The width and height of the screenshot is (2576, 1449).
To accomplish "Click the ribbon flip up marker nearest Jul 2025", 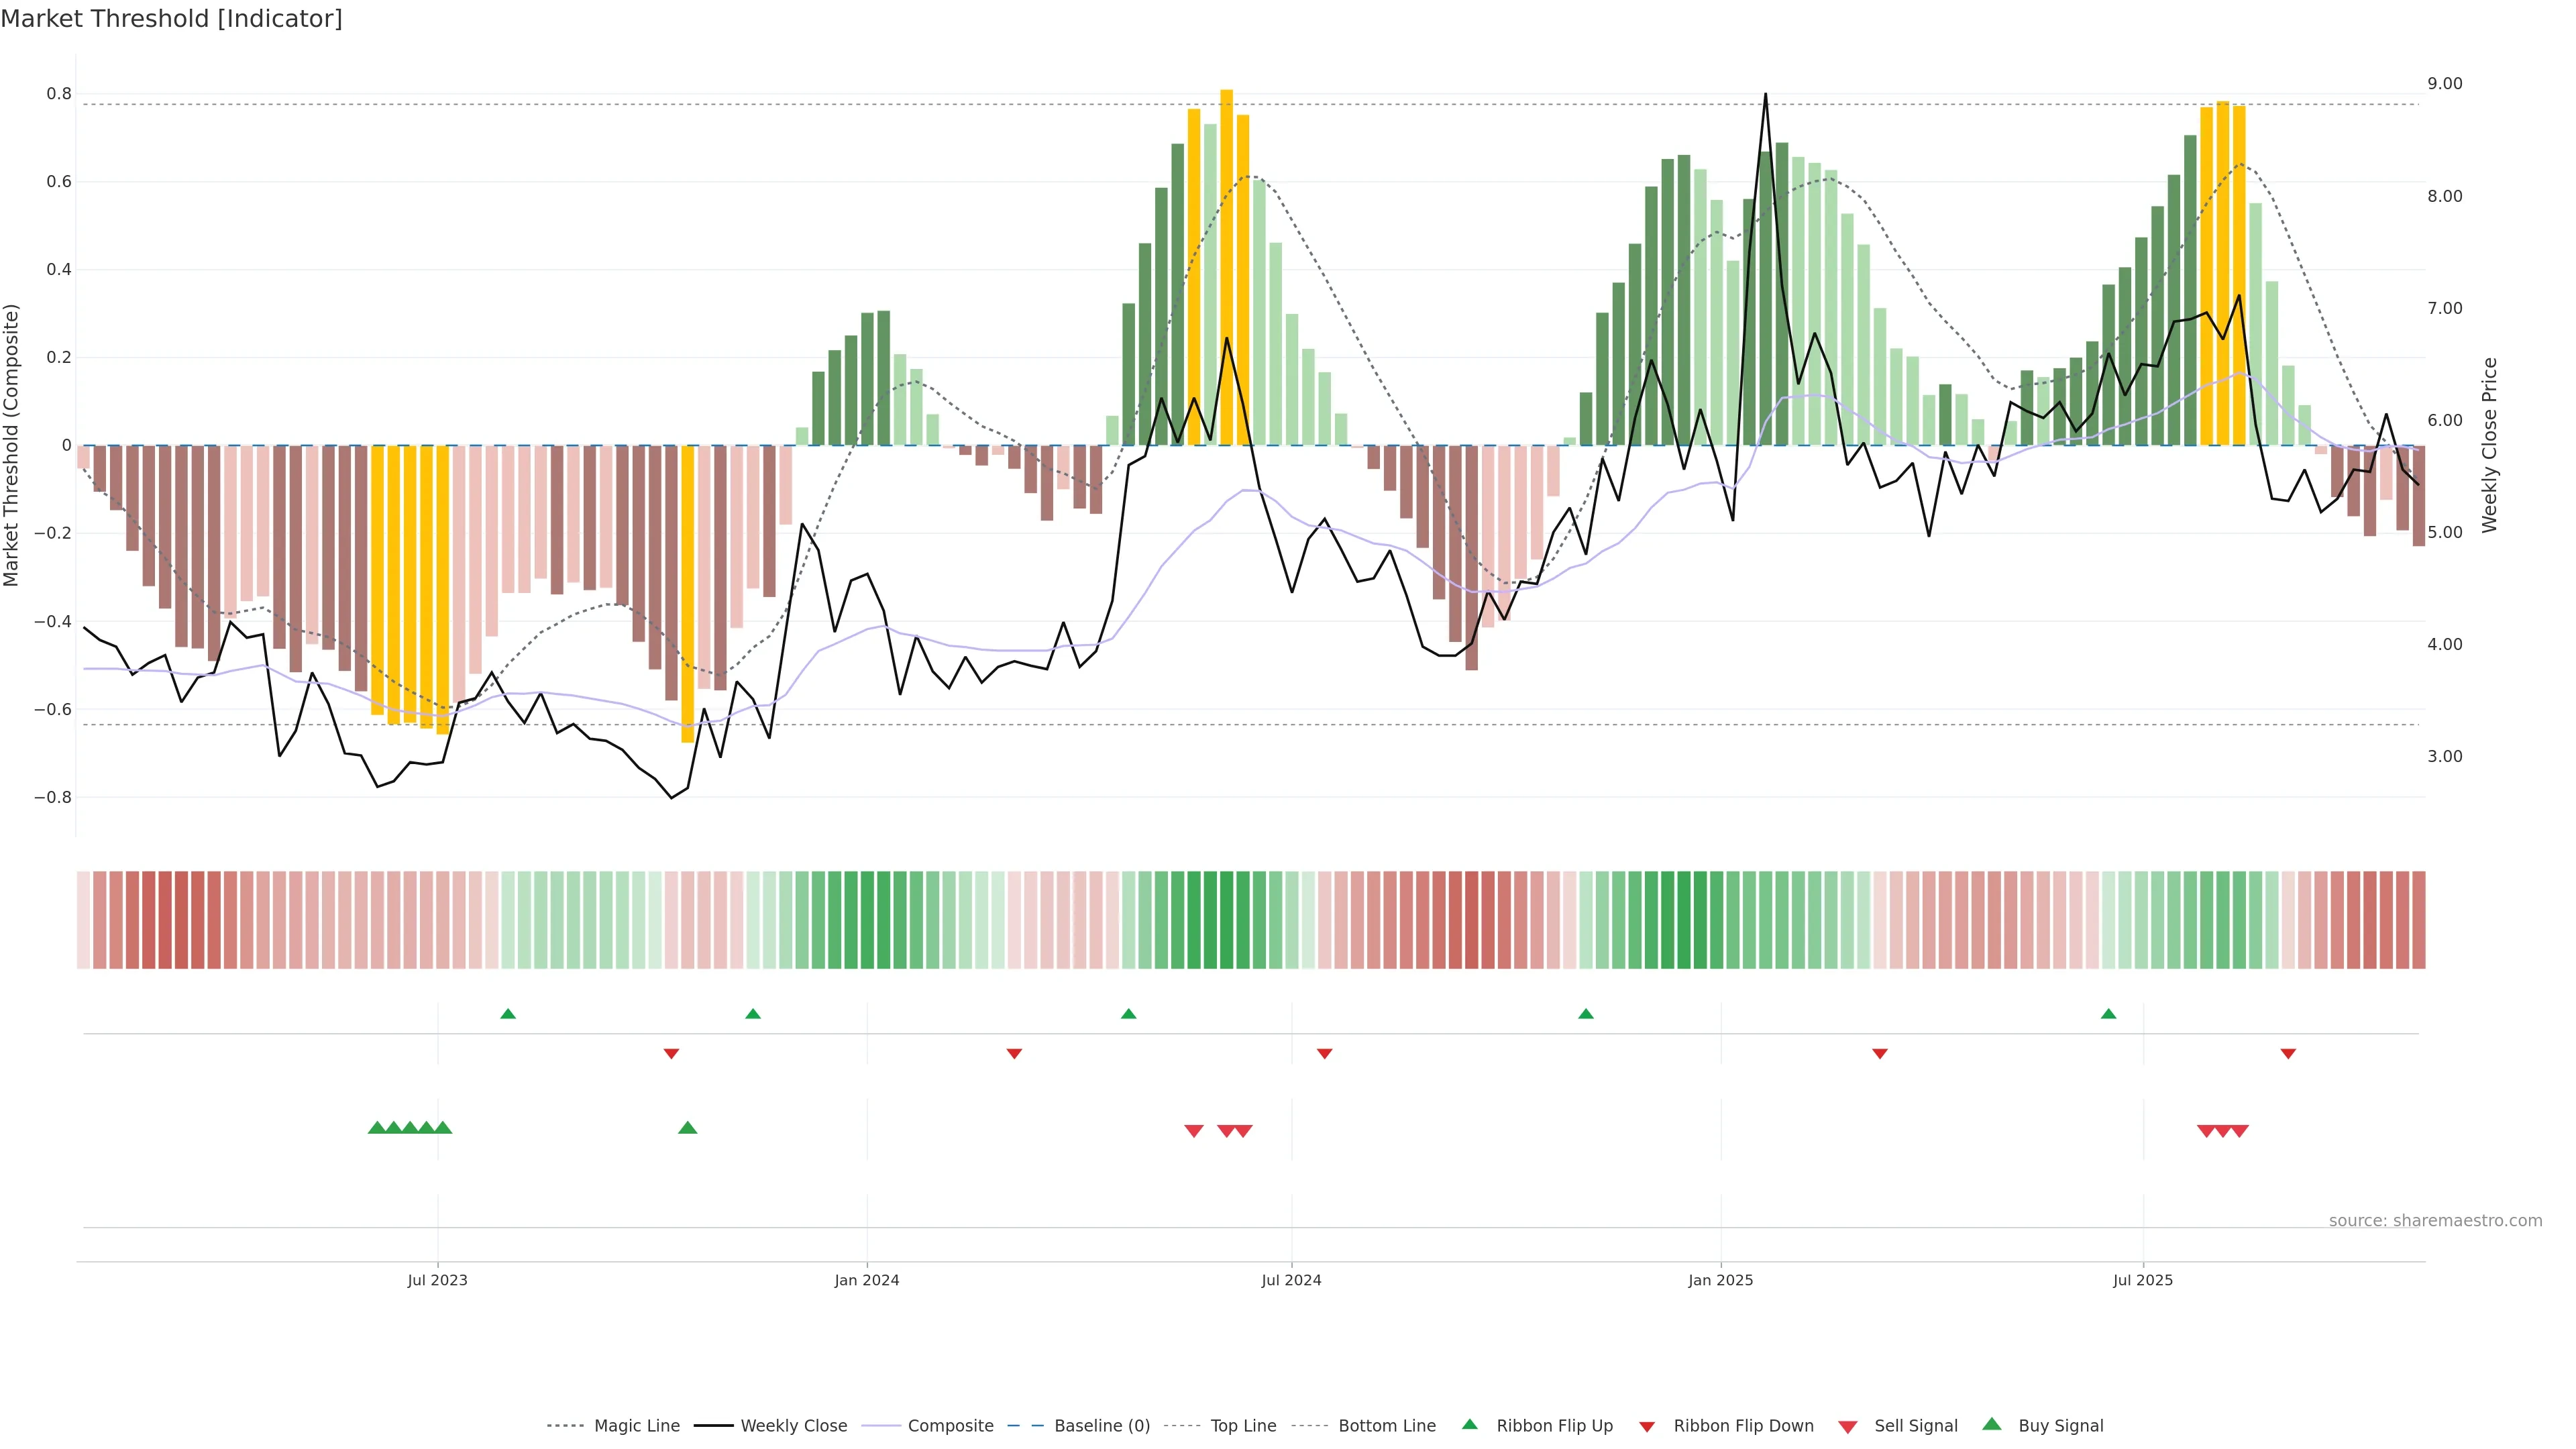I will click(2108, 1014).
